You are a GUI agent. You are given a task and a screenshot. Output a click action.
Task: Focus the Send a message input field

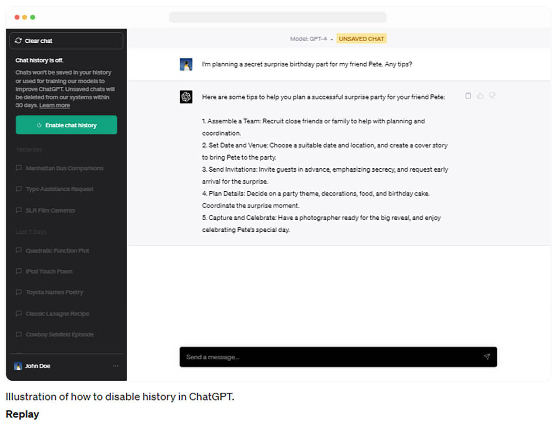pyautogui.click(x=338, y=357)
